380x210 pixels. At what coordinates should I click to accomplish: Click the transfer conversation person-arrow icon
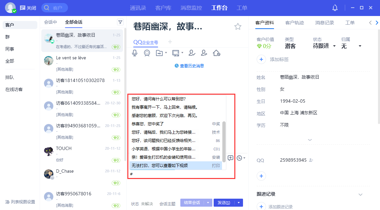click(x=204, y=53)
